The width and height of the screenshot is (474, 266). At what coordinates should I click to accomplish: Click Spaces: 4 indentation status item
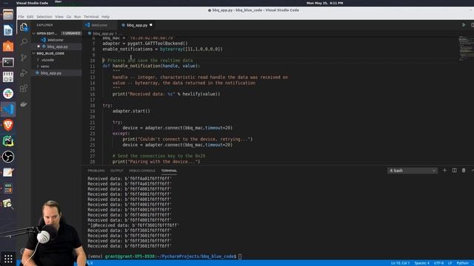421,263
